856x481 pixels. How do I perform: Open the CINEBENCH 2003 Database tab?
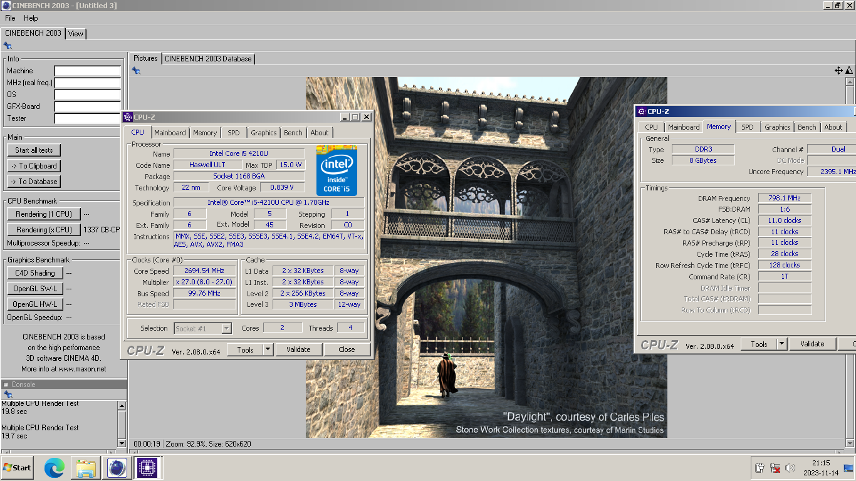pos(208,59)
